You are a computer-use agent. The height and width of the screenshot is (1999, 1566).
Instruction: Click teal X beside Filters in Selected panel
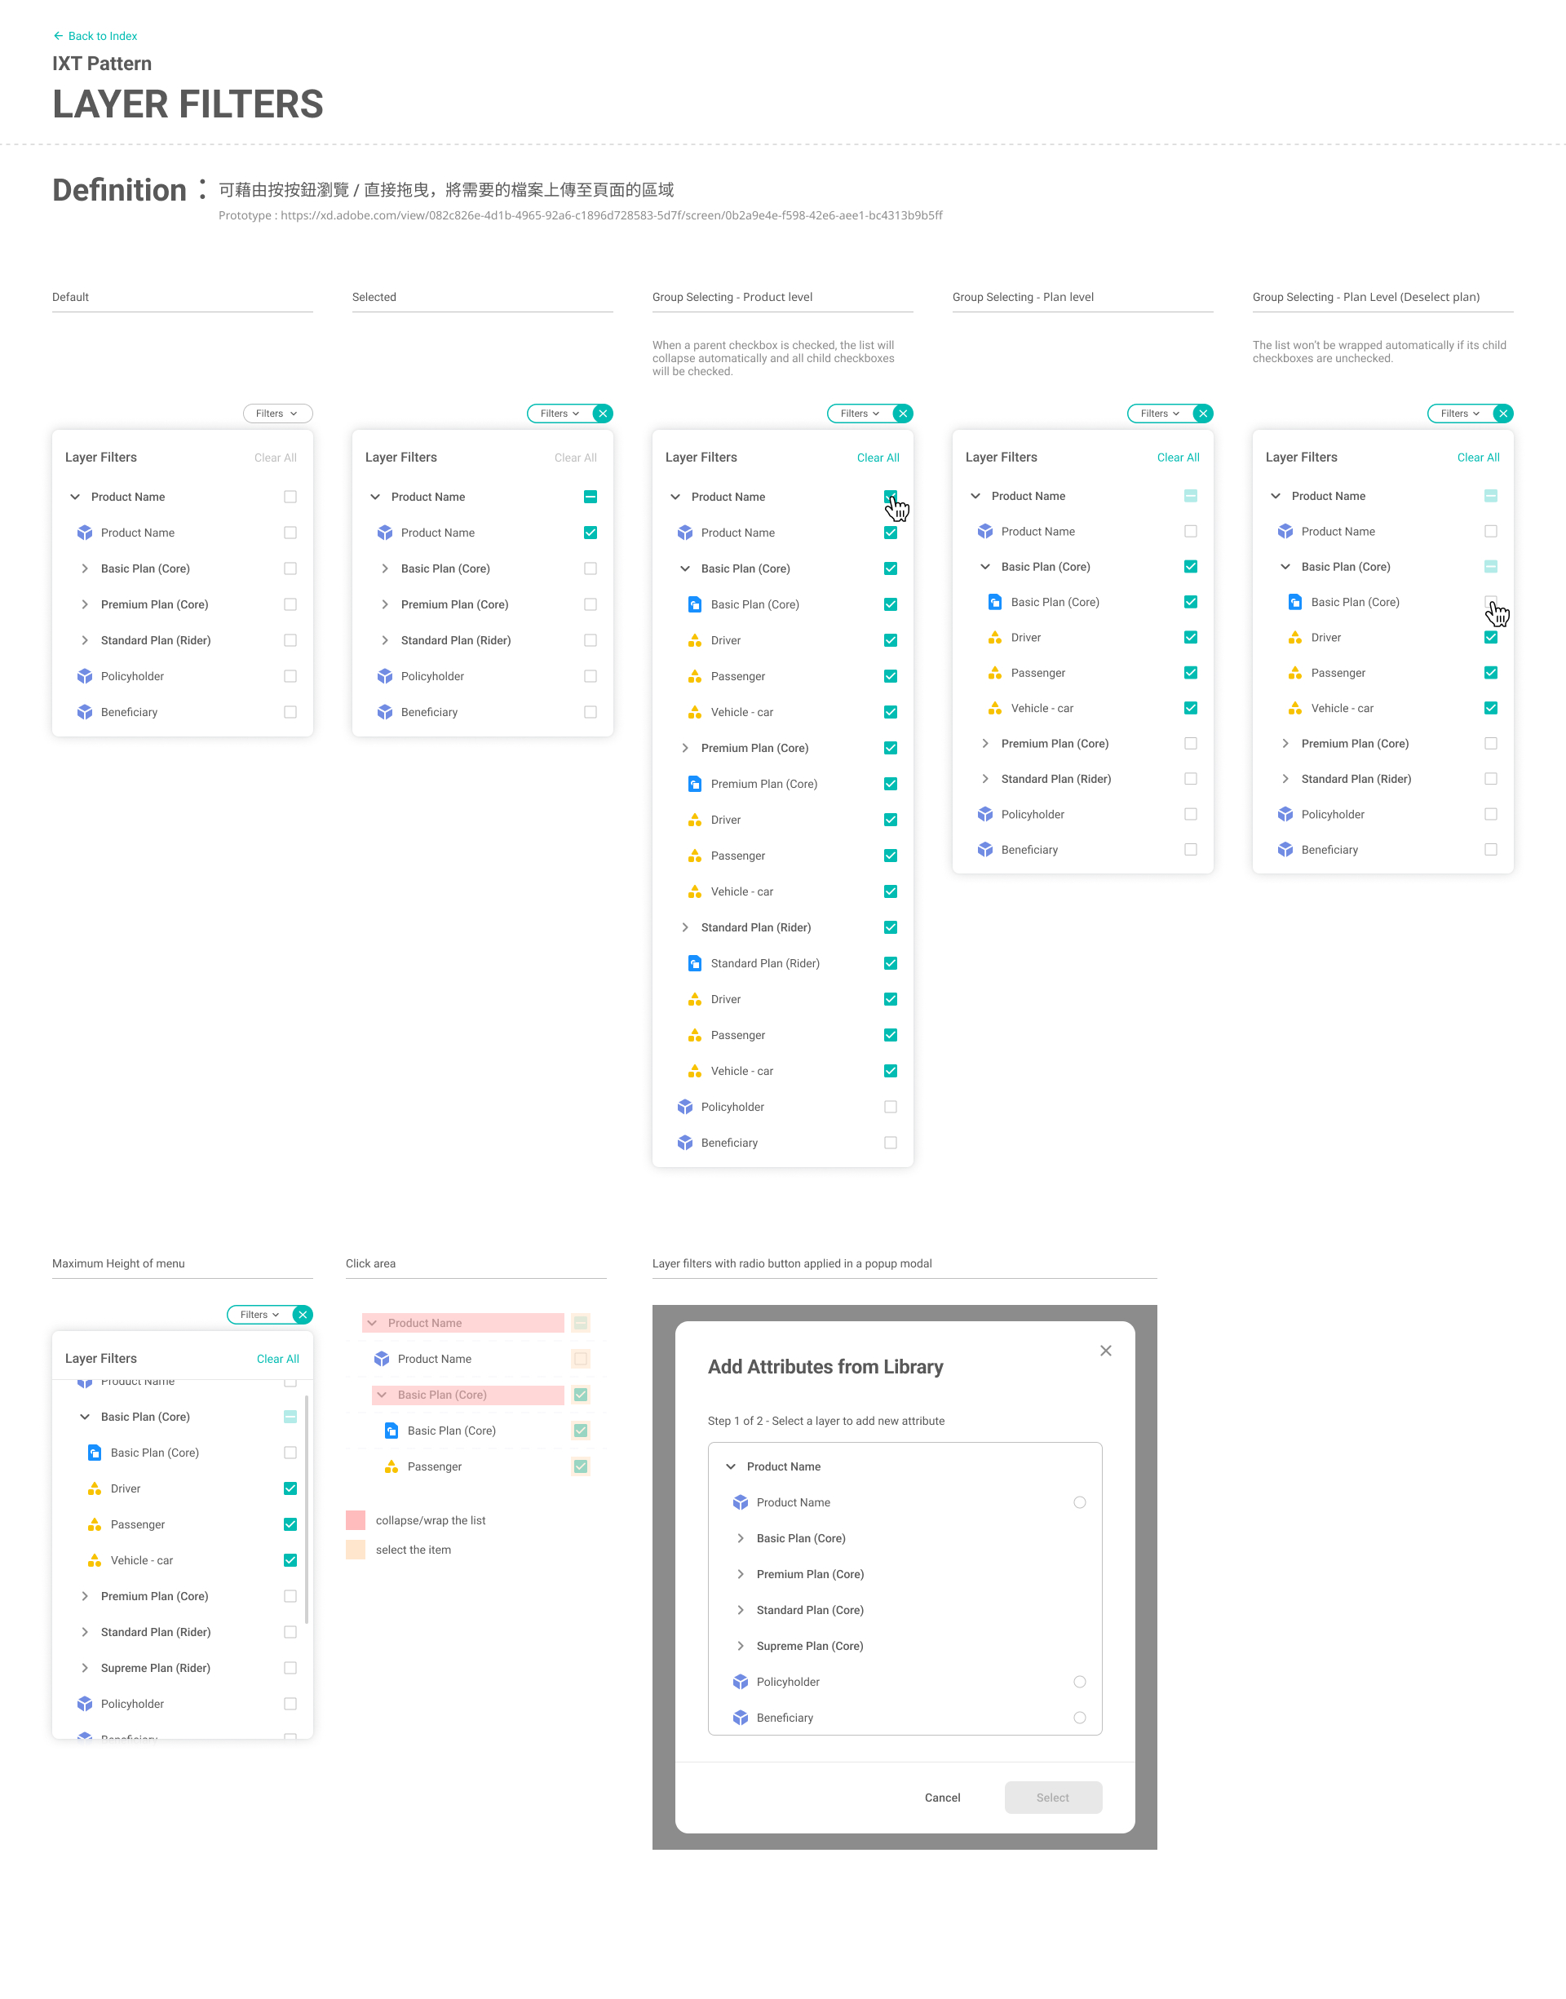(x=603, y=414)
